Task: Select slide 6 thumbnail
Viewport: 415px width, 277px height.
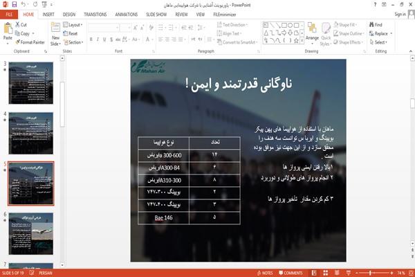Action: pyautogui.click(x=31, y=233)
